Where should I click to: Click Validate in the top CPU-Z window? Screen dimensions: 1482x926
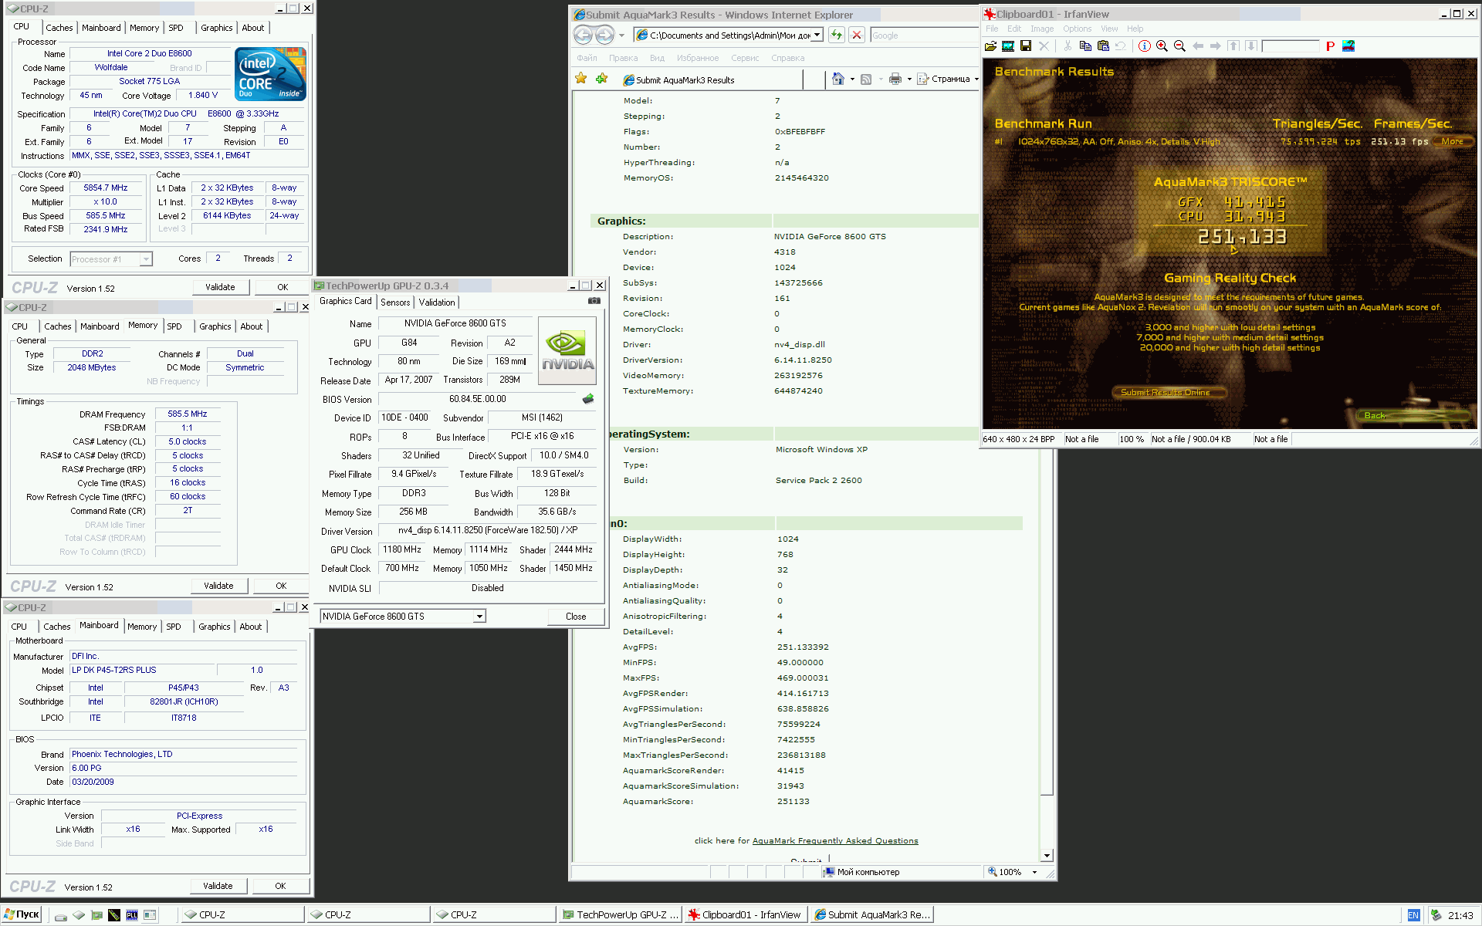click(220, 287)
